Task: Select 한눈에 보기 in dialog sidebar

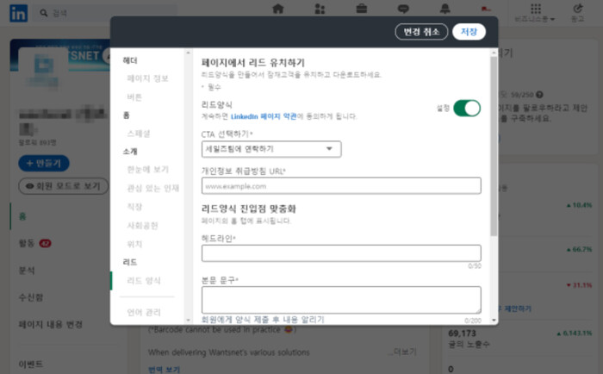Action: pyautogui.click(x=148, y=170)
